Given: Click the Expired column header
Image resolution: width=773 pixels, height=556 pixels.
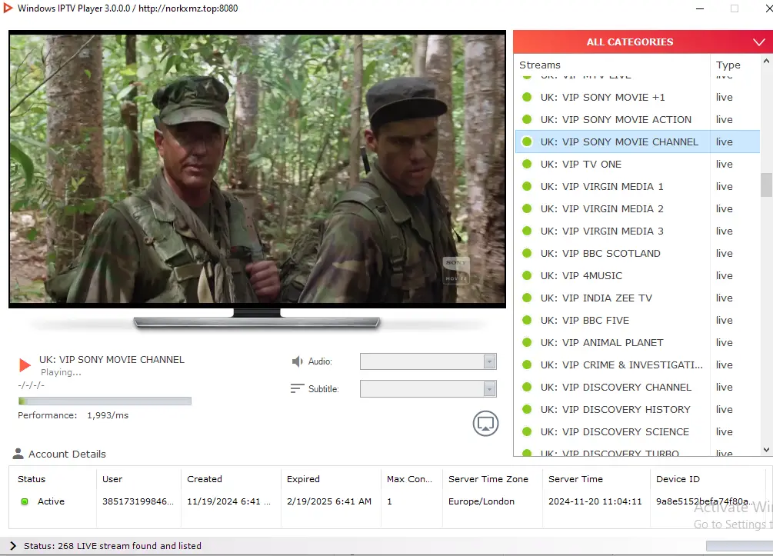Looking at the screenshot, I should [x=303, y=479].
